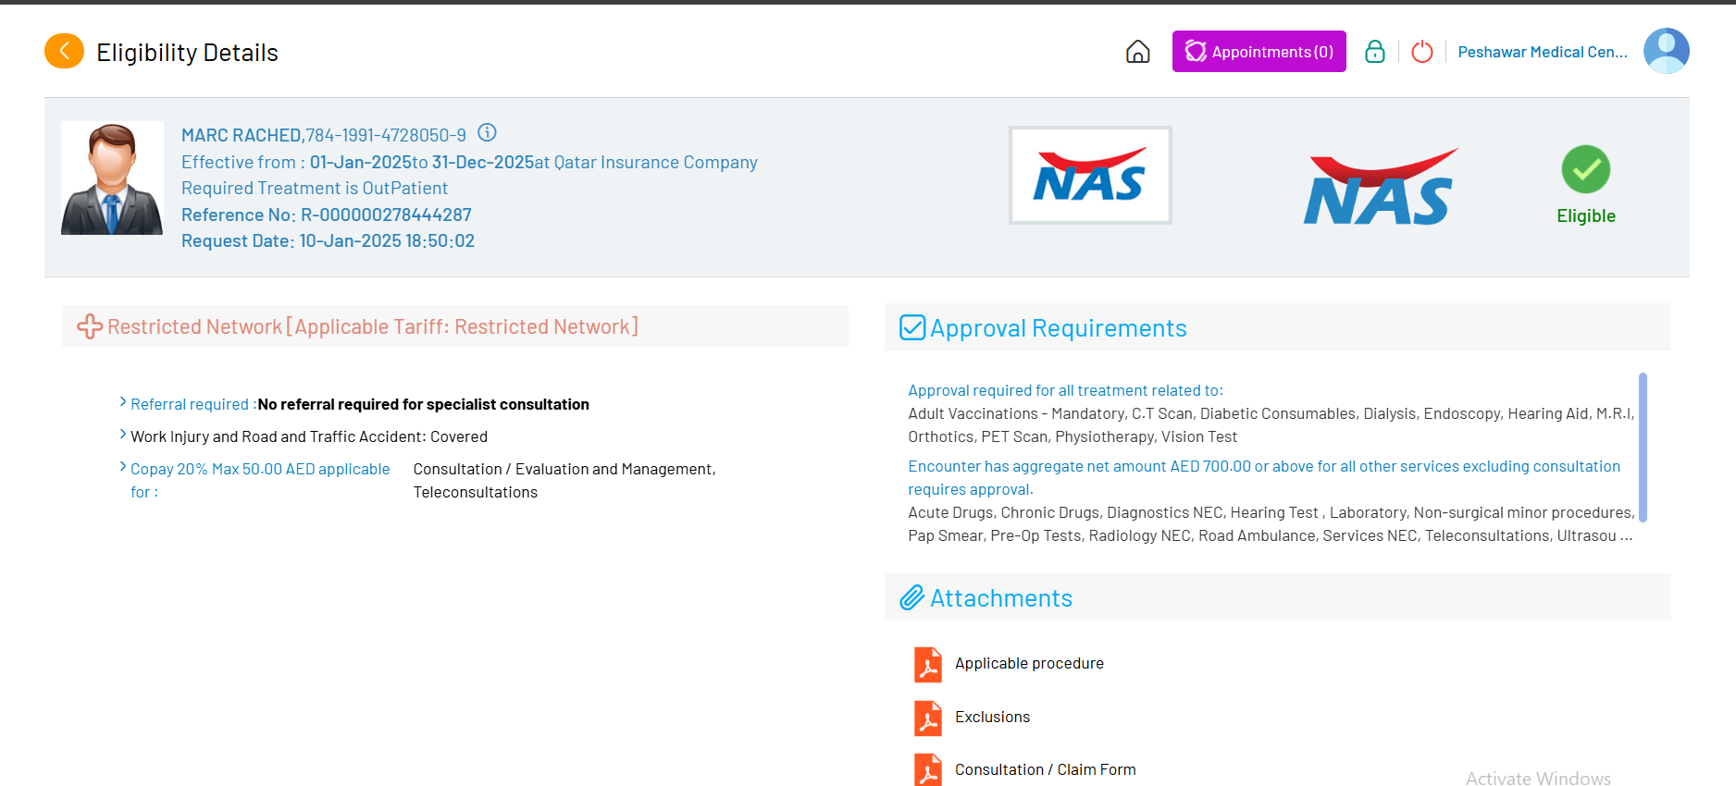Viewport: 1736px width, 786px height.
Task: Click the patient photo thumbnail
Action: pyautogui.click(x=112, y=178)
